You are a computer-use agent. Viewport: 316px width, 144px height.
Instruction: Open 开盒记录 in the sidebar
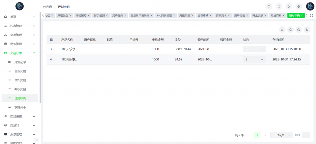click(x=20, y=62)
